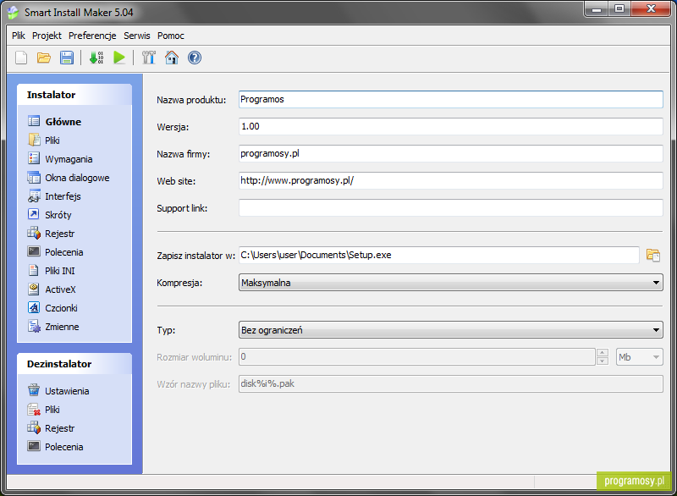This screenshot has height=496, width=677.
Task: Maximize the Smart Install Maker window
Action: pyautogui.click(x=619, y=8)
